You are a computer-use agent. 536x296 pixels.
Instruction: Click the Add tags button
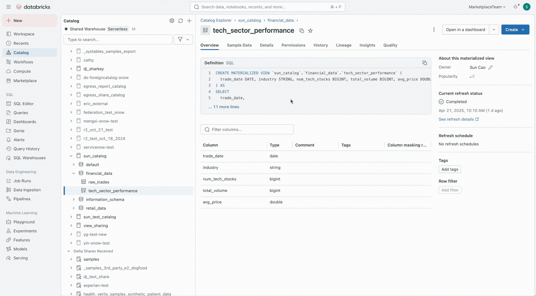coord(450,169)
